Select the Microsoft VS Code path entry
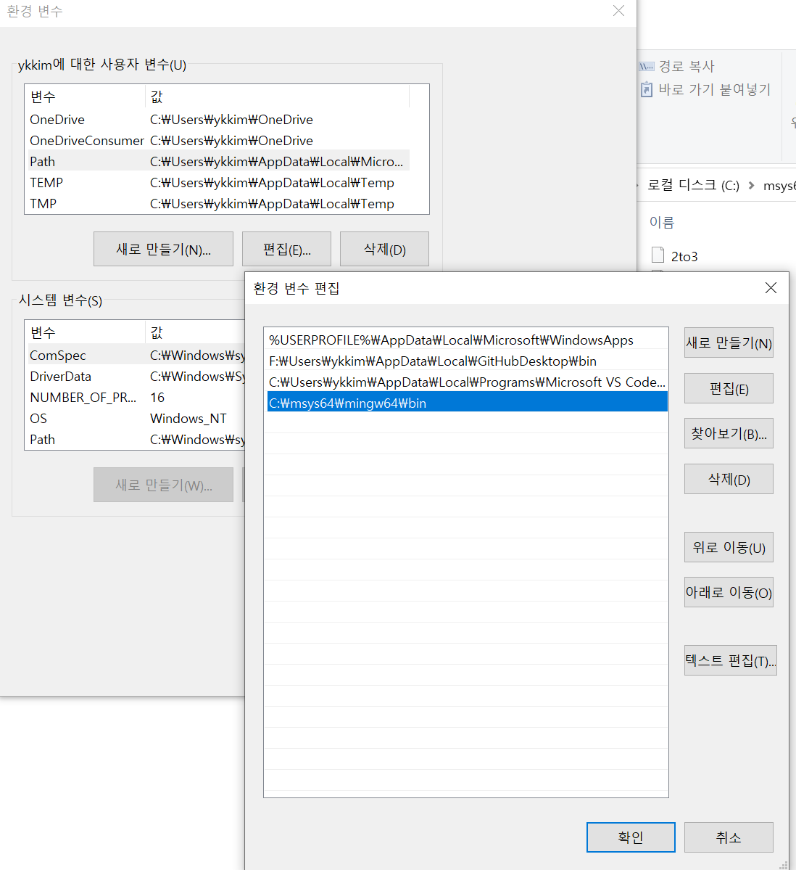Image resolution: width=796 pixels, height=870 pixels. point(466,382)
